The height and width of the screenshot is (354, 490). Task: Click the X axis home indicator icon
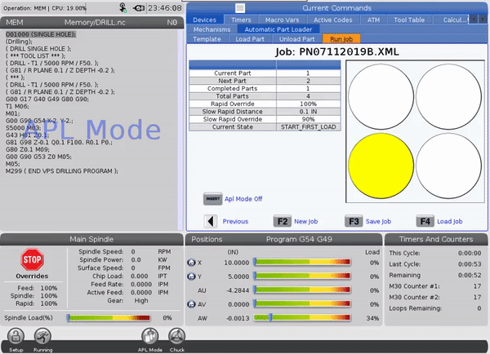pos(191,262)
